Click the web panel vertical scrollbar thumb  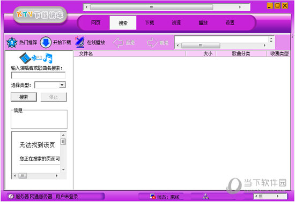pyautogui.click(x=63, y=142)
